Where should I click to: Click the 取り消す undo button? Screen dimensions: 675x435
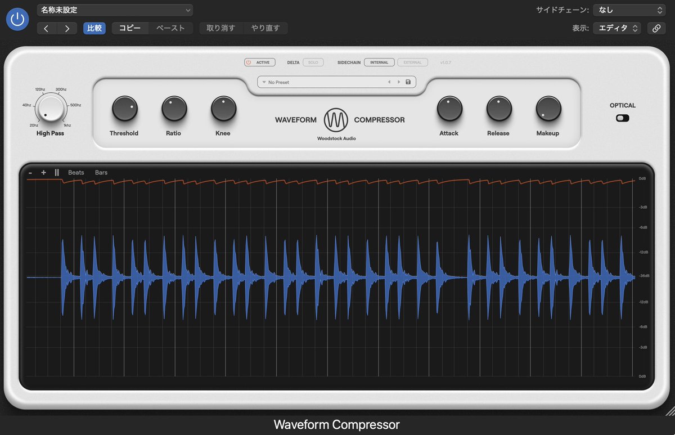click(221, 28)
